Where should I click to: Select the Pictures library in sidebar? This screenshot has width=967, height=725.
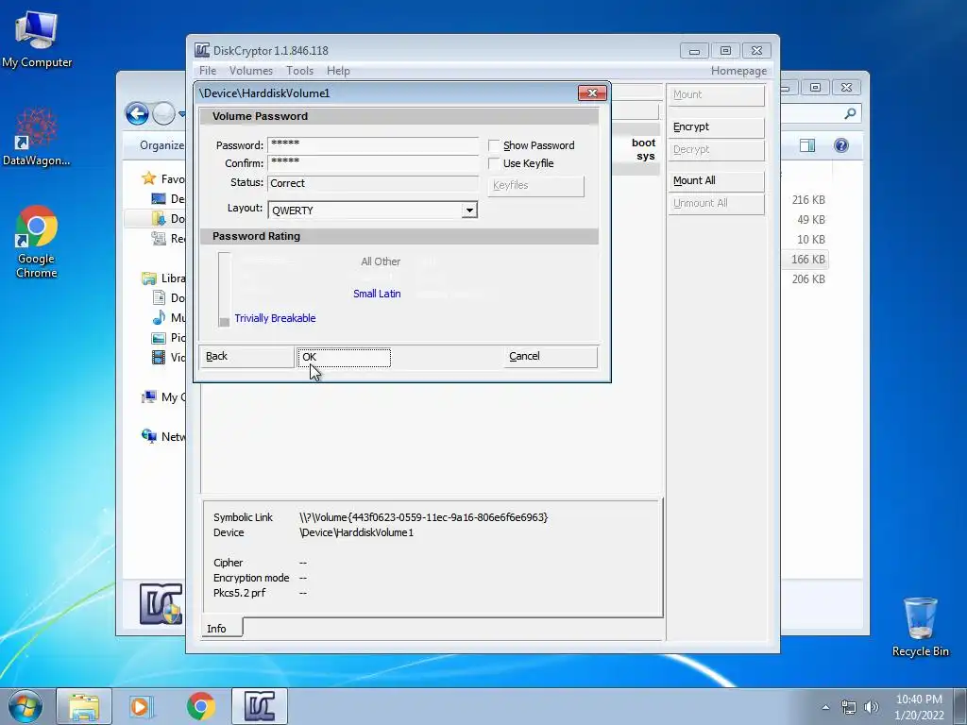click(168, 337)
